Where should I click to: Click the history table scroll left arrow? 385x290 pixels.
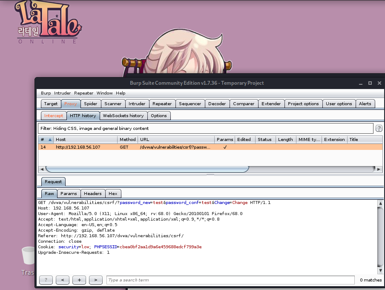click(x=42, y=169)
